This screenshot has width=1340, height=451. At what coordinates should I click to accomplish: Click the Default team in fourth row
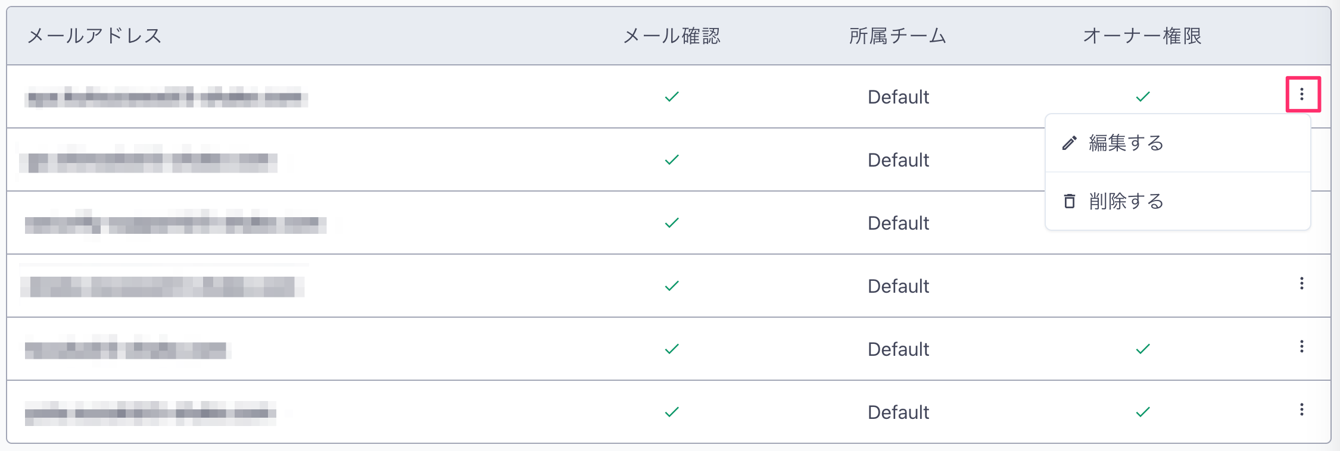point(898,286)
